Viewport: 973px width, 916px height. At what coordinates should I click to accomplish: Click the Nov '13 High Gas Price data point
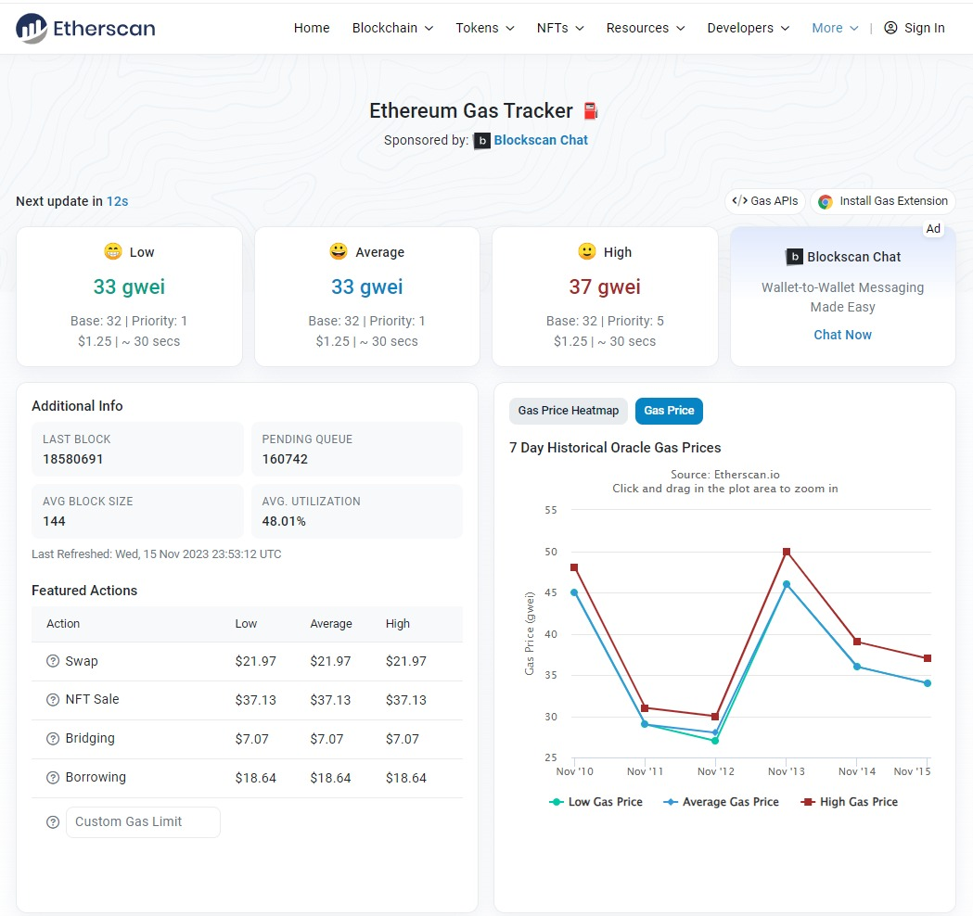click(787, 552)
